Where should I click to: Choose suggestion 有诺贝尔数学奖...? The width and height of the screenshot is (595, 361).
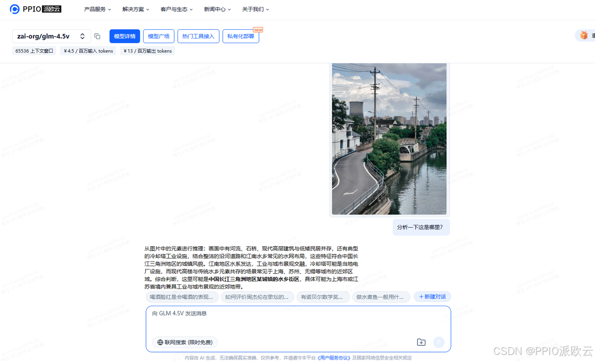[x=323, y=297]
